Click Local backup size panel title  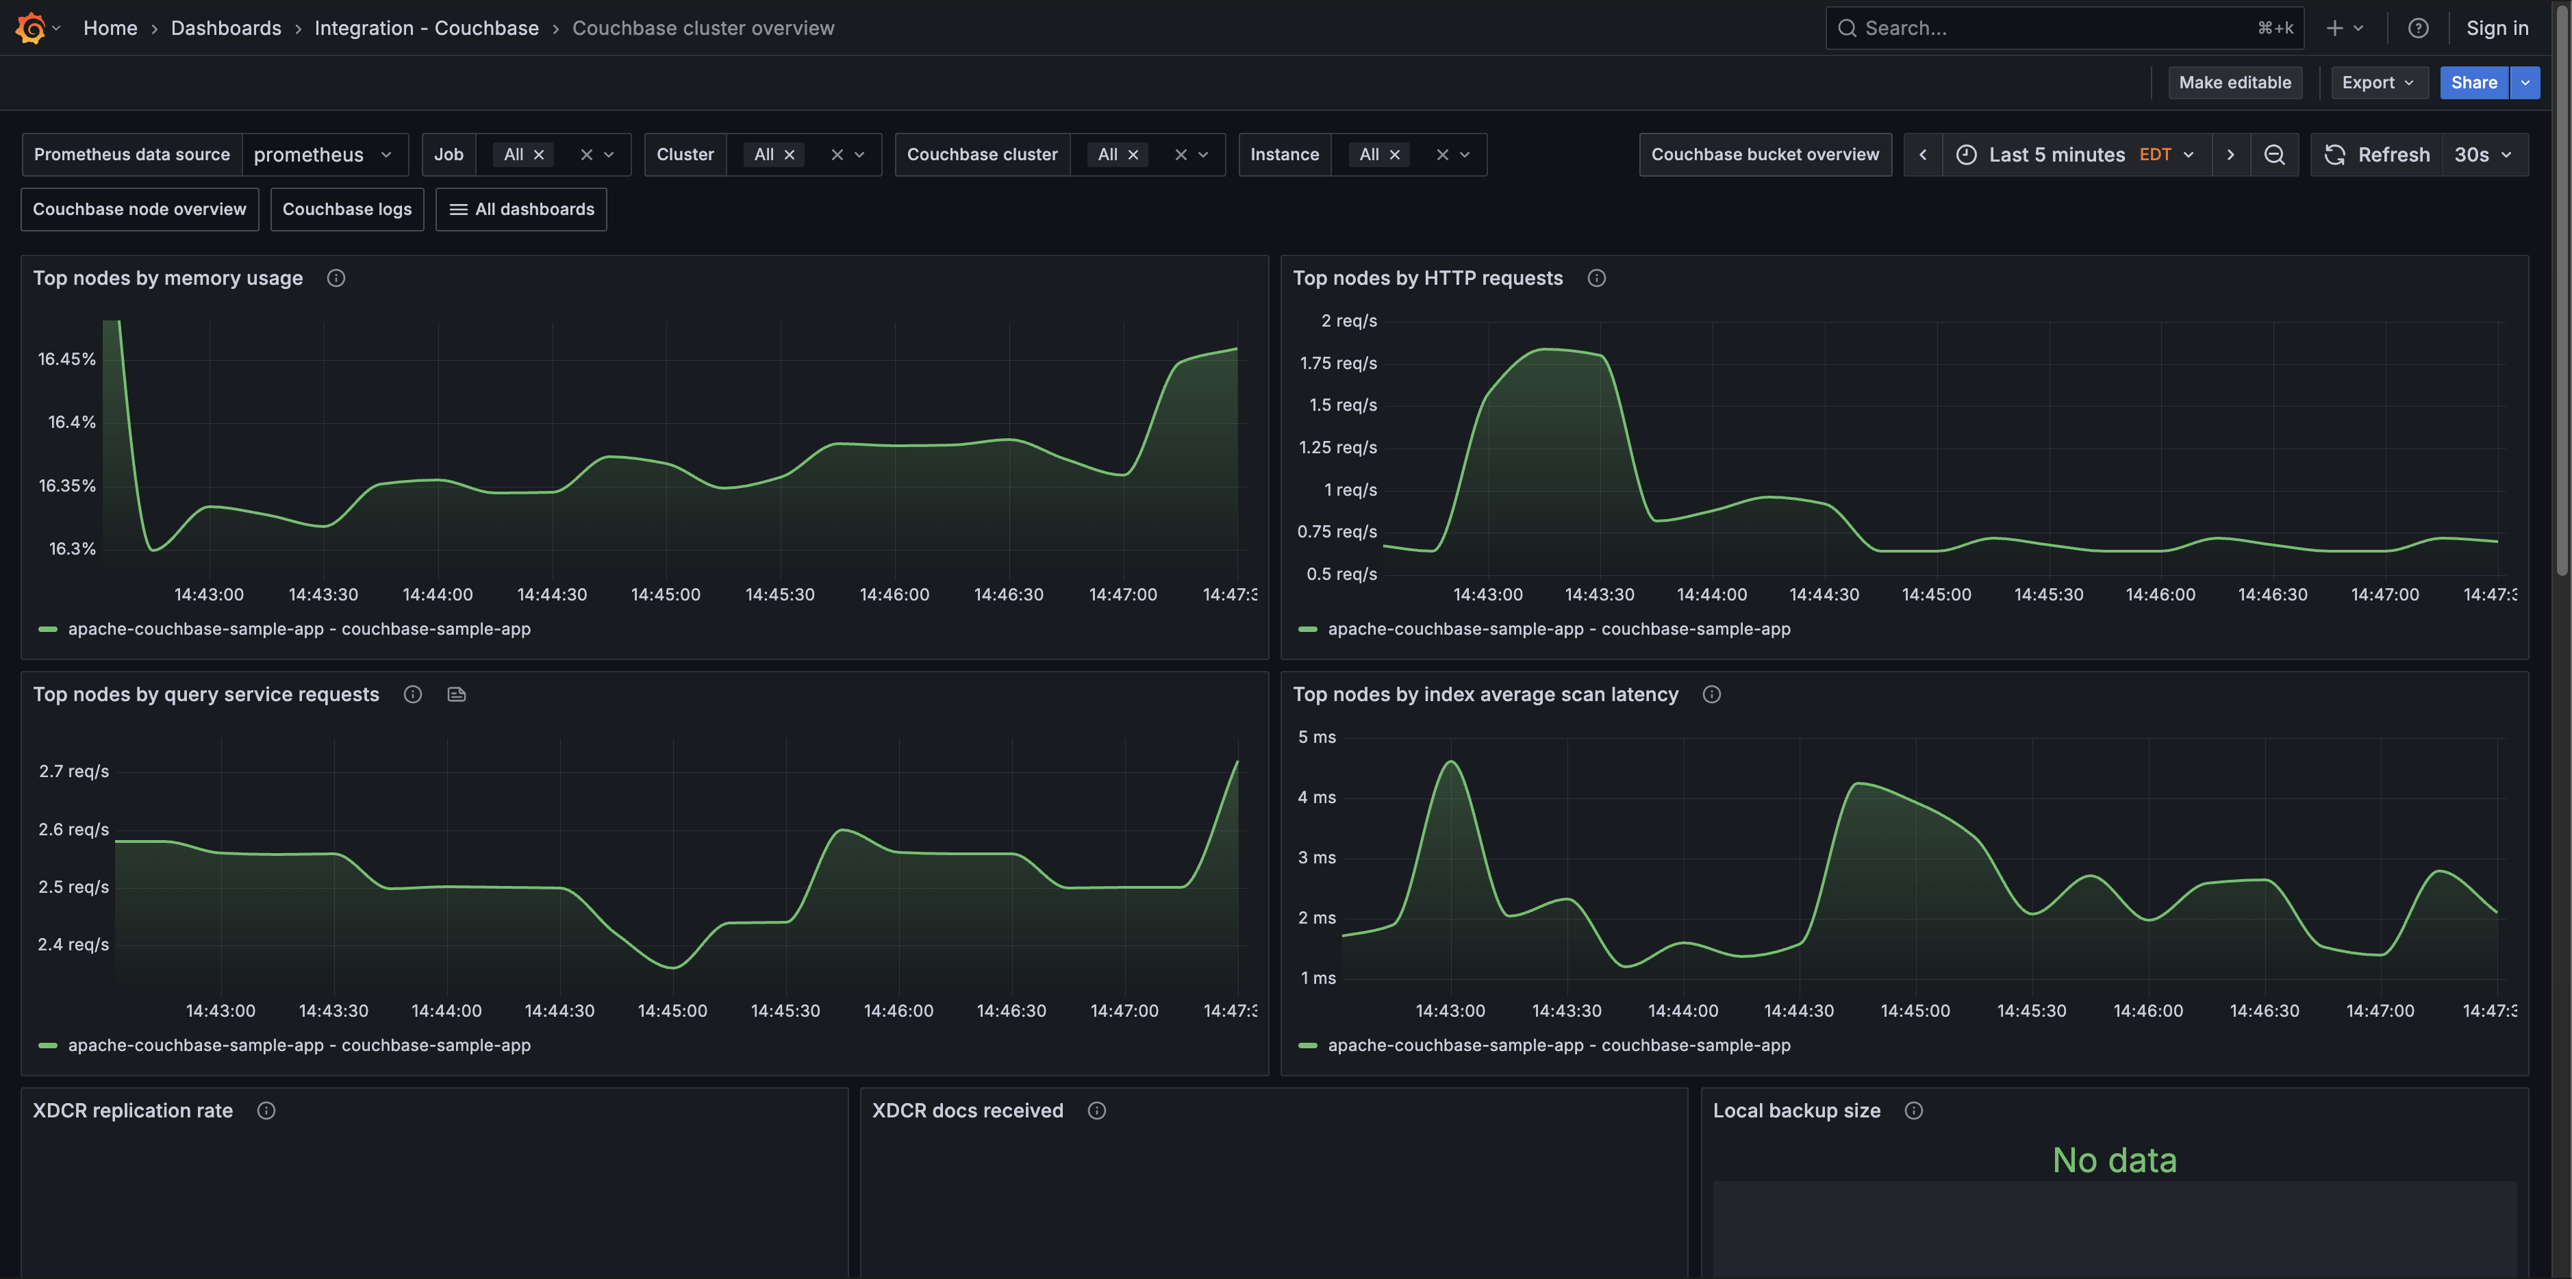click(x=1796, y=1111)
